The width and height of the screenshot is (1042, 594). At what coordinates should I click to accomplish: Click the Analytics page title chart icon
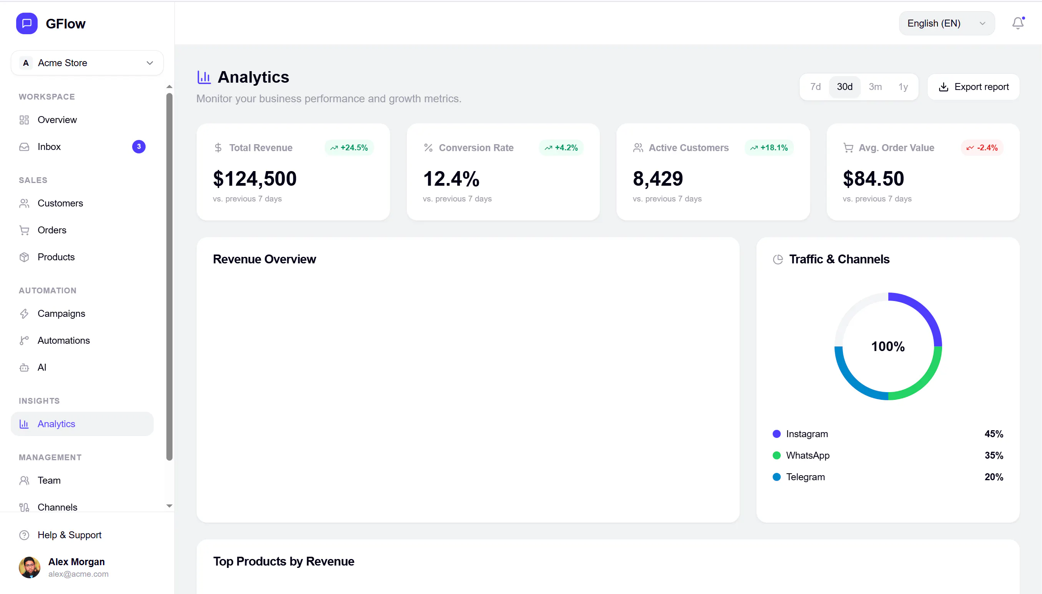click(x=204, y=77)
